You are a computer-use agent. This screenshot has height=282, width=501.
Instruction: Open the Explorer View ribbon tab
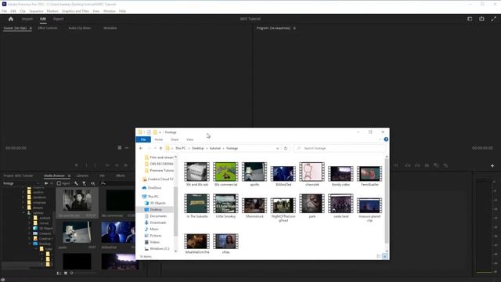[x=189, y=139]
